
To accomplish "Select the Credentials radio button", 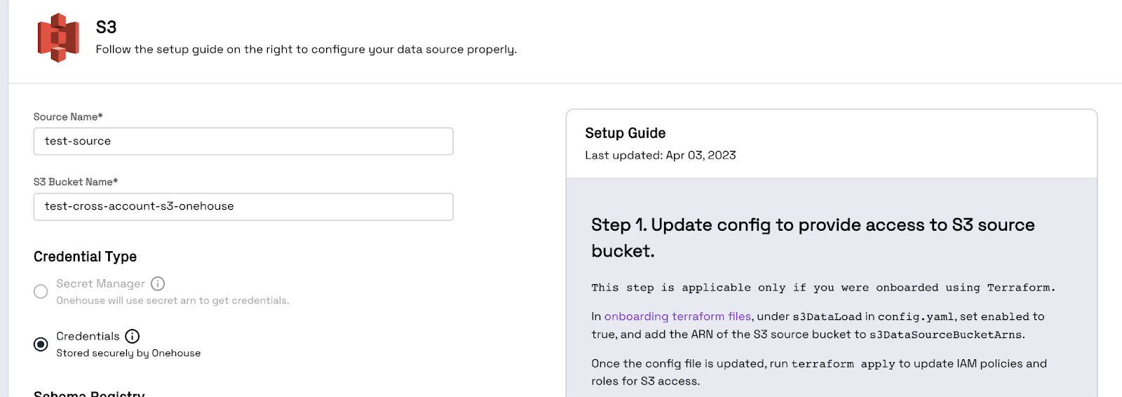I will [41, 344].
